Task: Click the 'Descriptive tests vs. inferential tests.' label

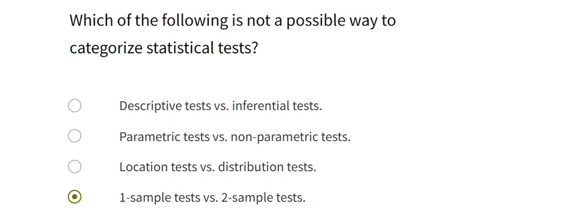Action: (220, 106)
